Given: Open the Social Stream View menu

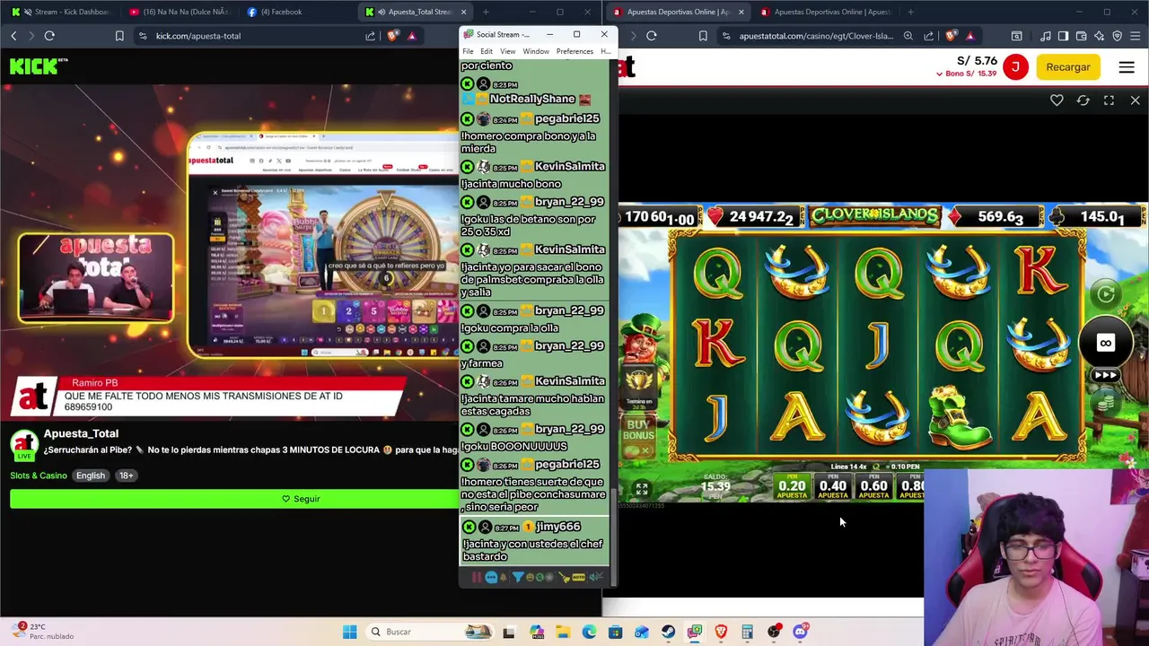Looking at the screenshot, I should pyautogui.click(x=508, y=51).
